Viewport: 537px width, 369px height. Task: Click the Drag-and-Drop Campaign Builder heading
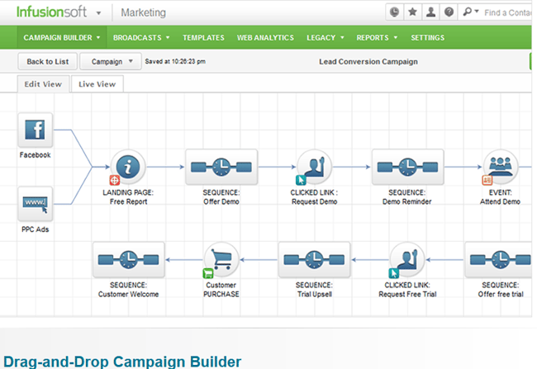click(x=122, y=362)
